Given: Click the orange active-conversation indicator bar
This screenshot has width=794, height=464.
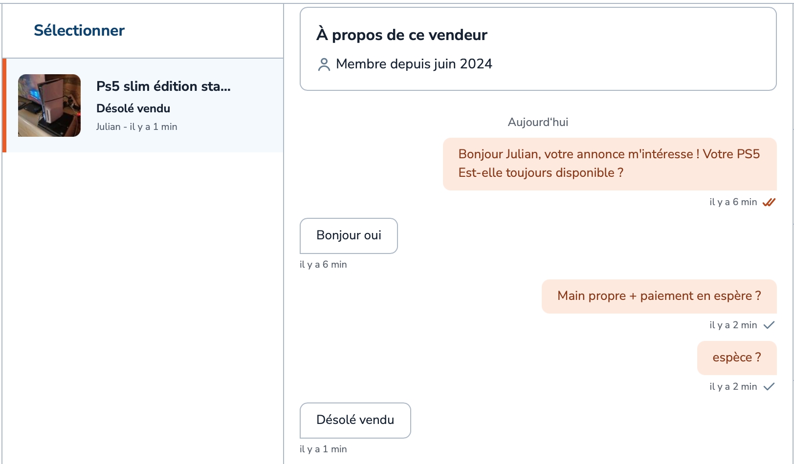Looking at the screenshot, I should [4, 105].
